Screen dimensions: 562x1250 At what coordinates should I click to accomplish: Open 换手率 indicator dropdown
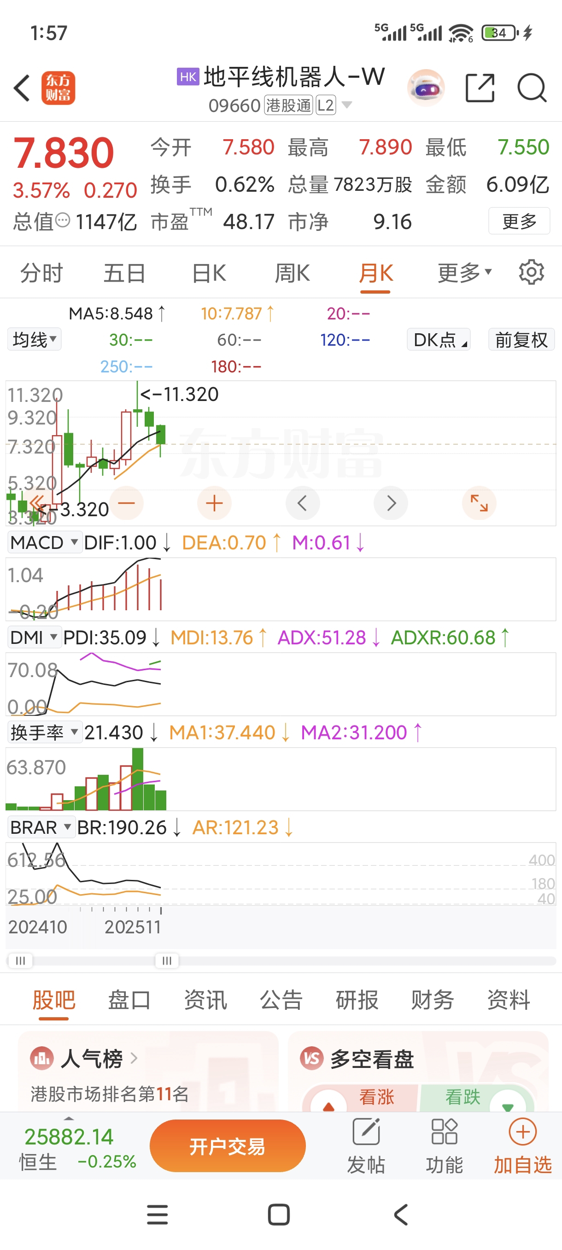click(45, 732)
